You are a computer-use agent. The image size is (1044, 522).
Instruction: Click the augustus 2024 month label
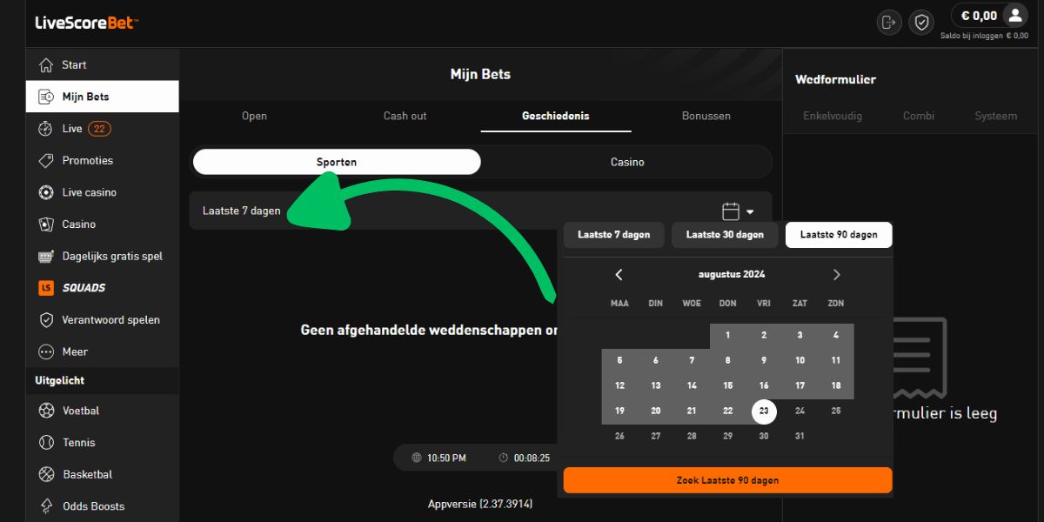[732, 275]
